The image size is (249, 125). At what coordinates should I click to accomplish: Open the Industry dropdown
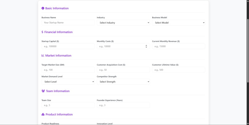[123, 22]
